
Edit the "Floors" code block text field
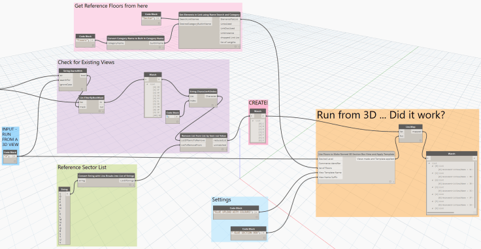point(83,40)
